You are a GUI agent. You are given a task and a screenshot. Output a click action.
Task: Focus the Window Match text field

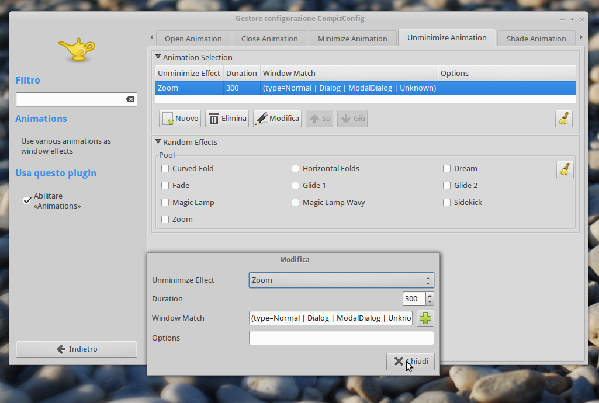[x=331, y=318]
